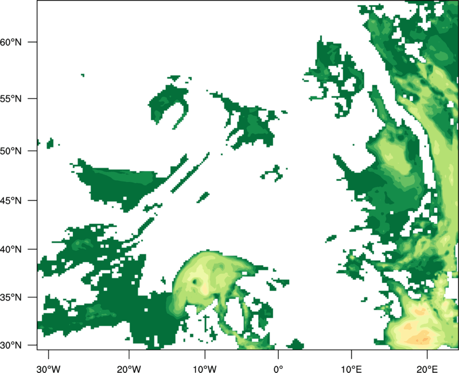Click the 10°E longitude label

351,369
